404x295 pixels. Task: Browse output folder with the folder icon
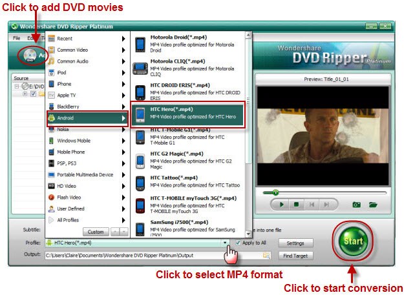pyautogui.click(x=266, y=256)
